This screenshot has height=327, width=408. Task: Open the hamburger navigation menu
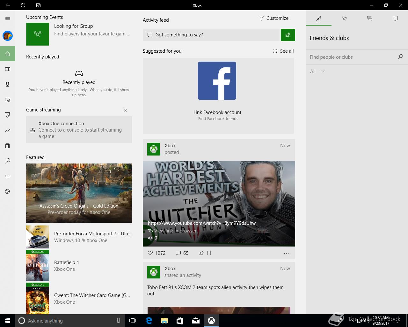pyautogui.click(x=8, y=19)
